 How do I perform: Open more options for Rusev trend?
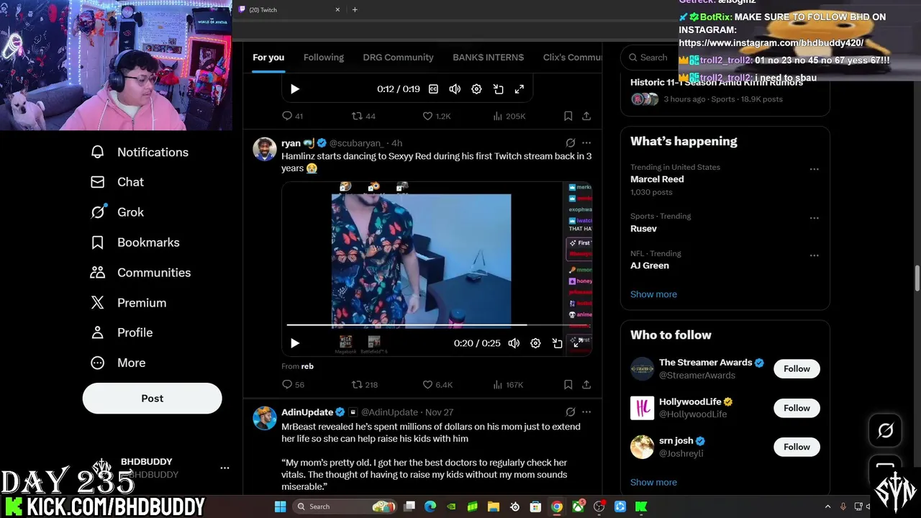(814, 218)
